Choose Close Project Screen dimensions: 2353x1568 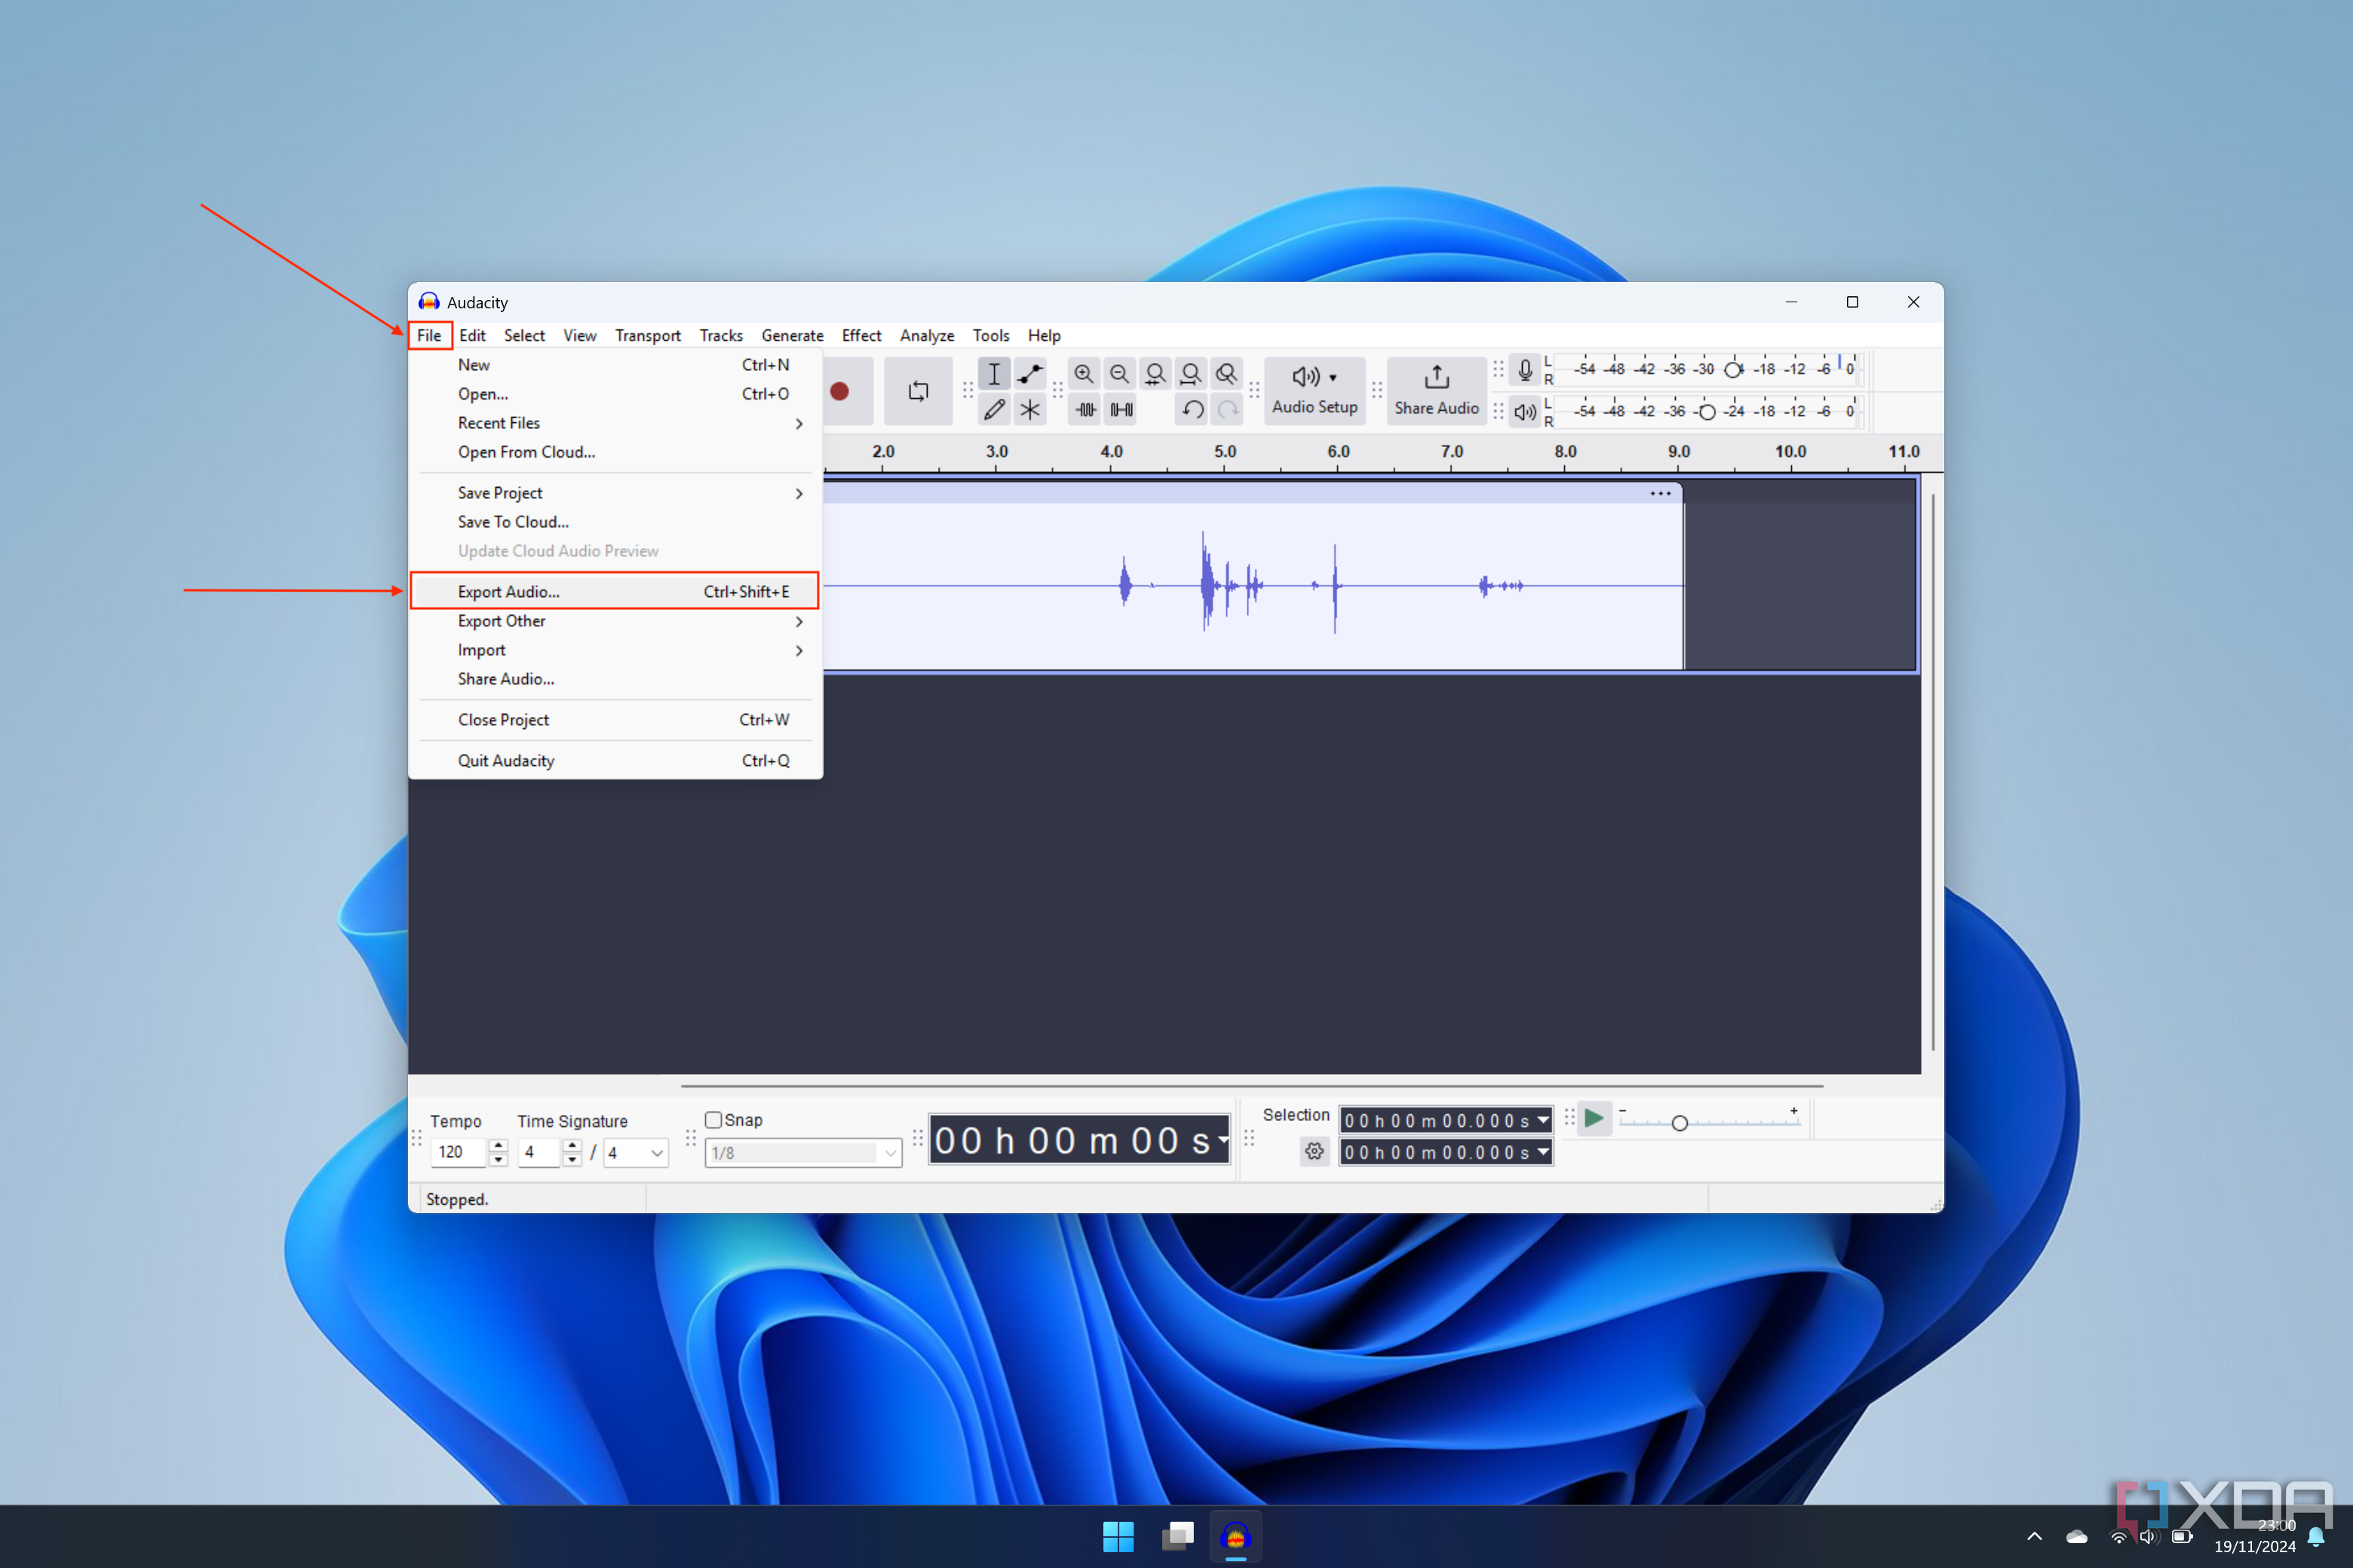[x=616, y=720]
